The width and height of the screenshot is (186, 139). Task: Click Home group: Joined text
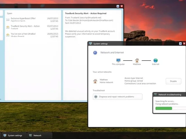point(134,81)
